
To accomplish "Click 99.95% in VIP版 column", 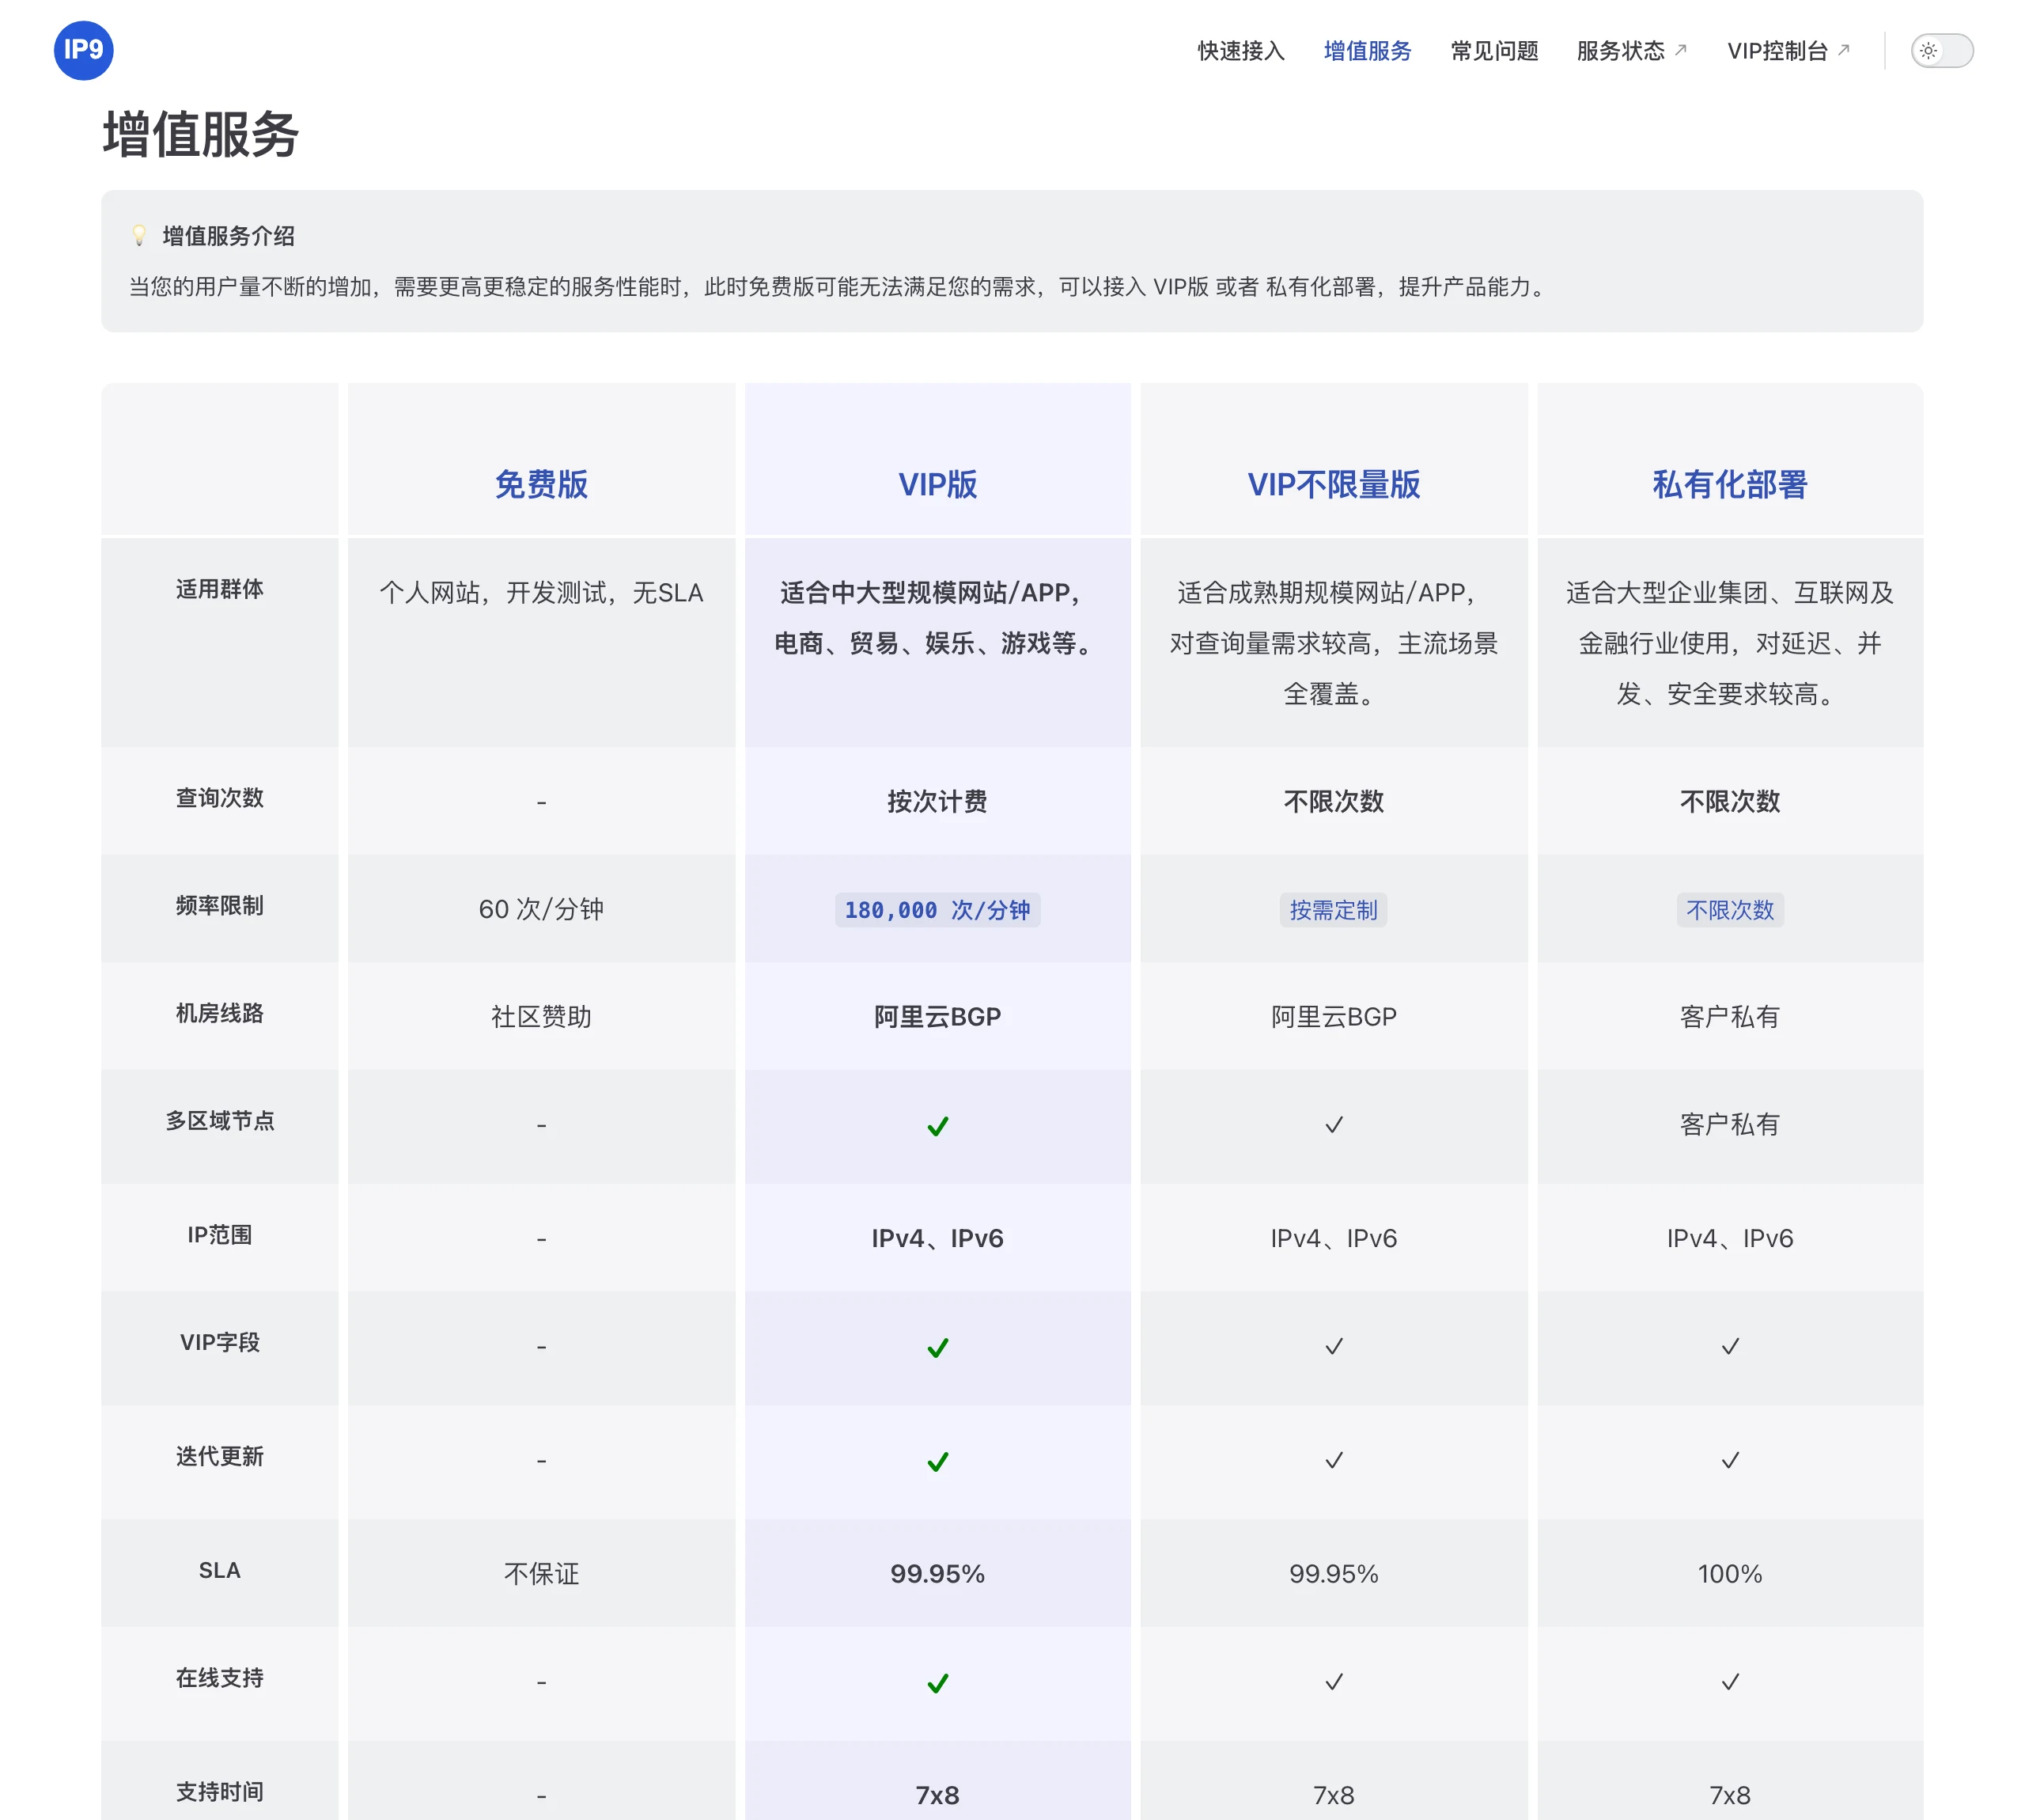I will 937,1574.
